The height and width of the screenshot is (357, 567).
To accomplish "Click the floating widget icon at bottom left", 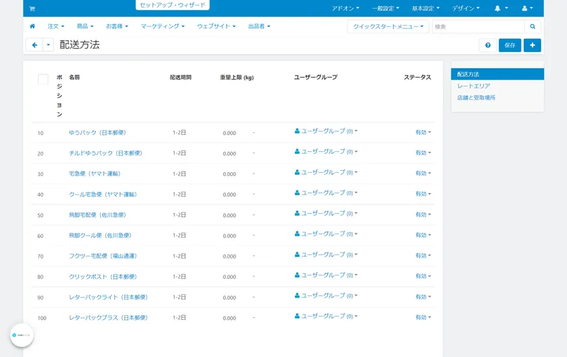I will [x=22, y=335].
